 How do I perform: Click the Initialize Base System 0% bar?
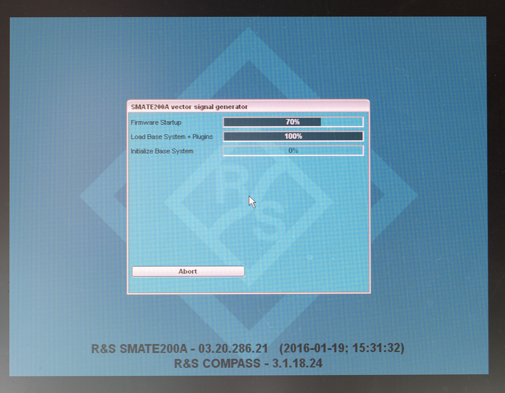(x=293, y=151)
